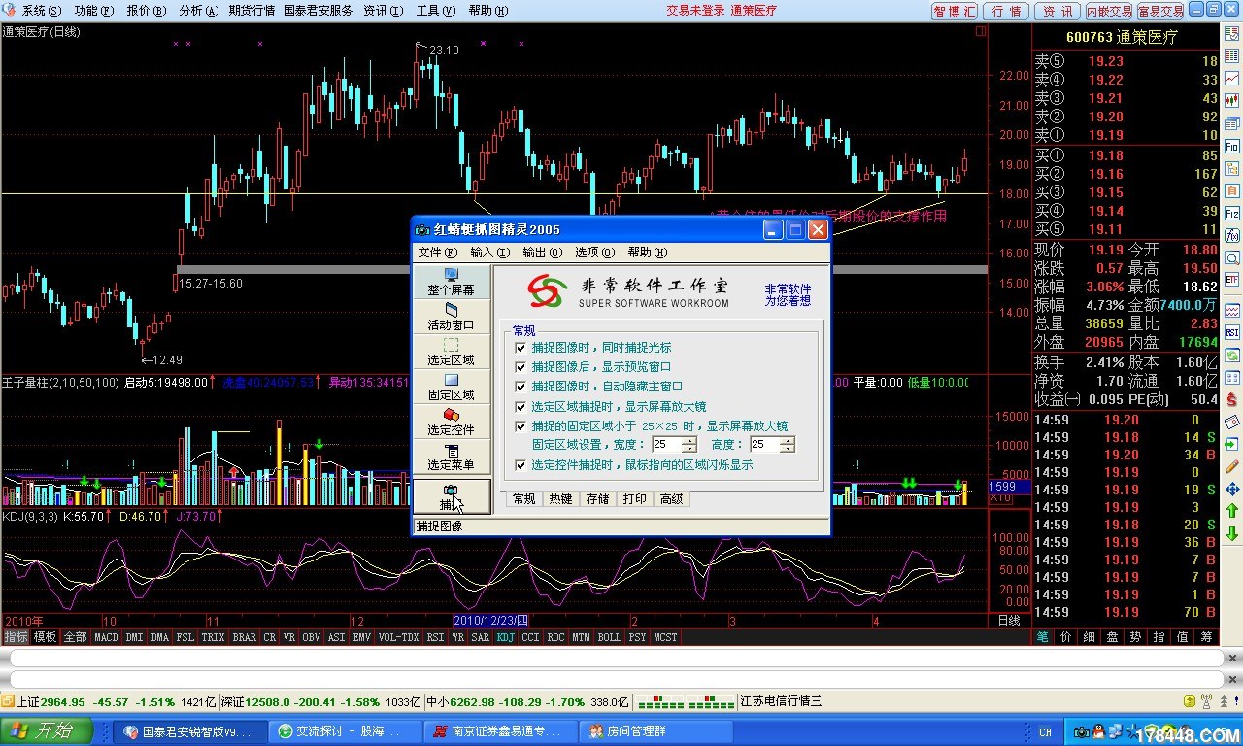Uncheck 同时捕捉光标 capture cursor option
The image size is (1243, 746).
[521, 347]
